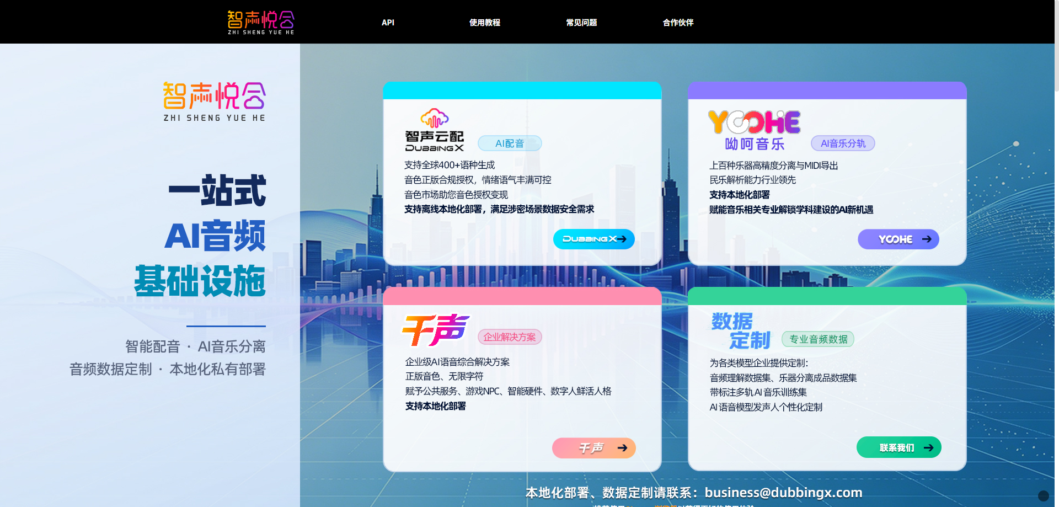This screenshot has height=507, width=1059.
Task: Click text 上百种乐器高精度分离与MIDI导出
Action: point(774,166)
